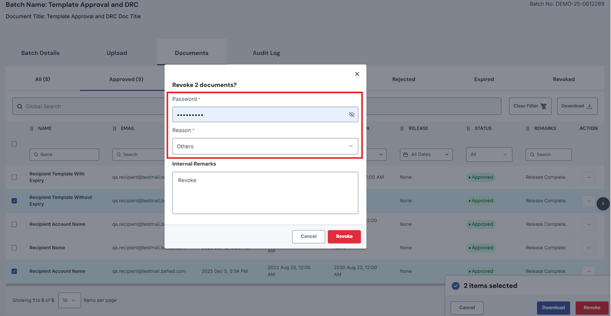Select the Revoked filter tab
This screenshot has height=316, width=611.
point(564,79)
